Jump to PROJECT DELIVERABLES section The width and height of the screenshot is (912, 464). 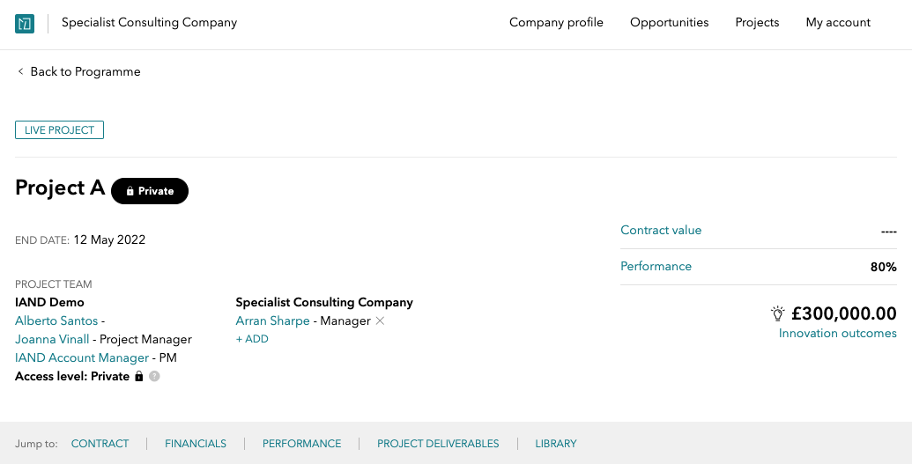click(438, 444)
